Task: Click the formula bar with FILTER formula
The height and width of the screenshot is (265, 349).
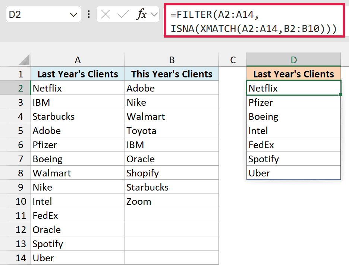Action: pyautogui.click(x=254, y=21)
